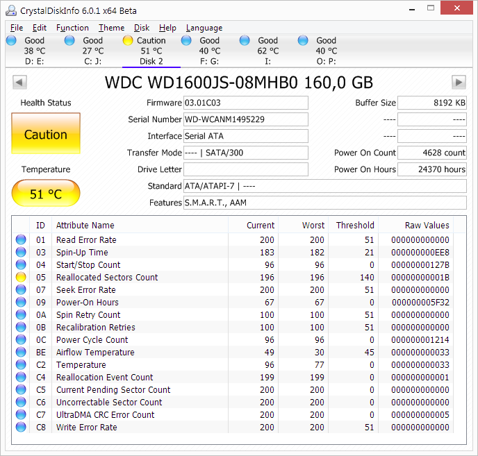Click the Standard field ATA/ATAPI-7
The image size is (478, 456).
[325, 186]
